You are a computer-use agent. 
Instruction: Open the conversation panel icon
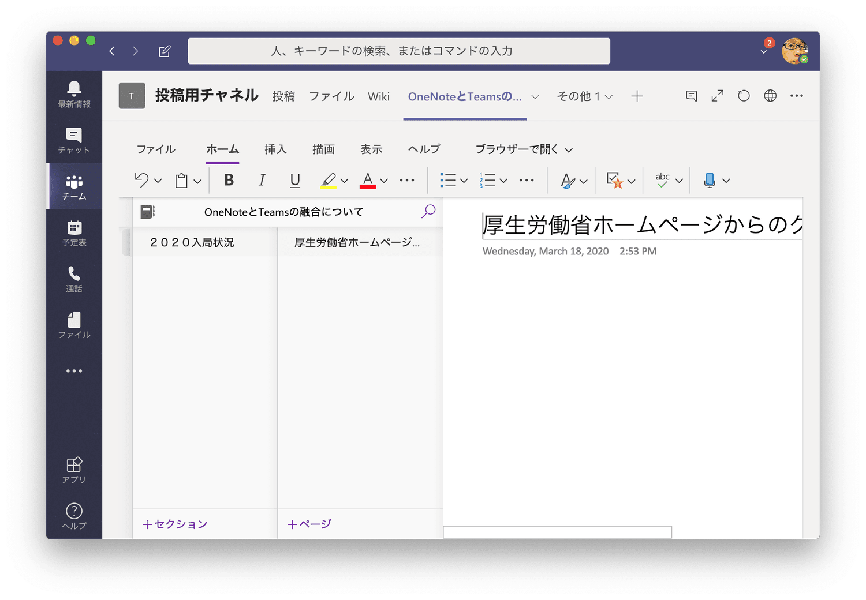tap(691, 96)
